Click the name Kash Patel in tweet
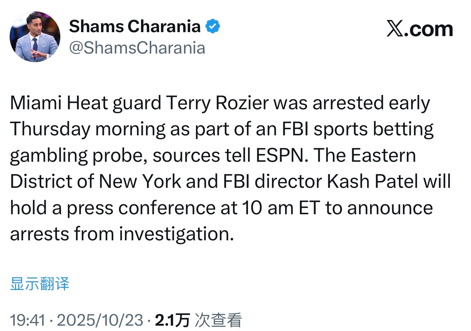The width and height of the screenshot is (471, 331). tap(372, 182)
